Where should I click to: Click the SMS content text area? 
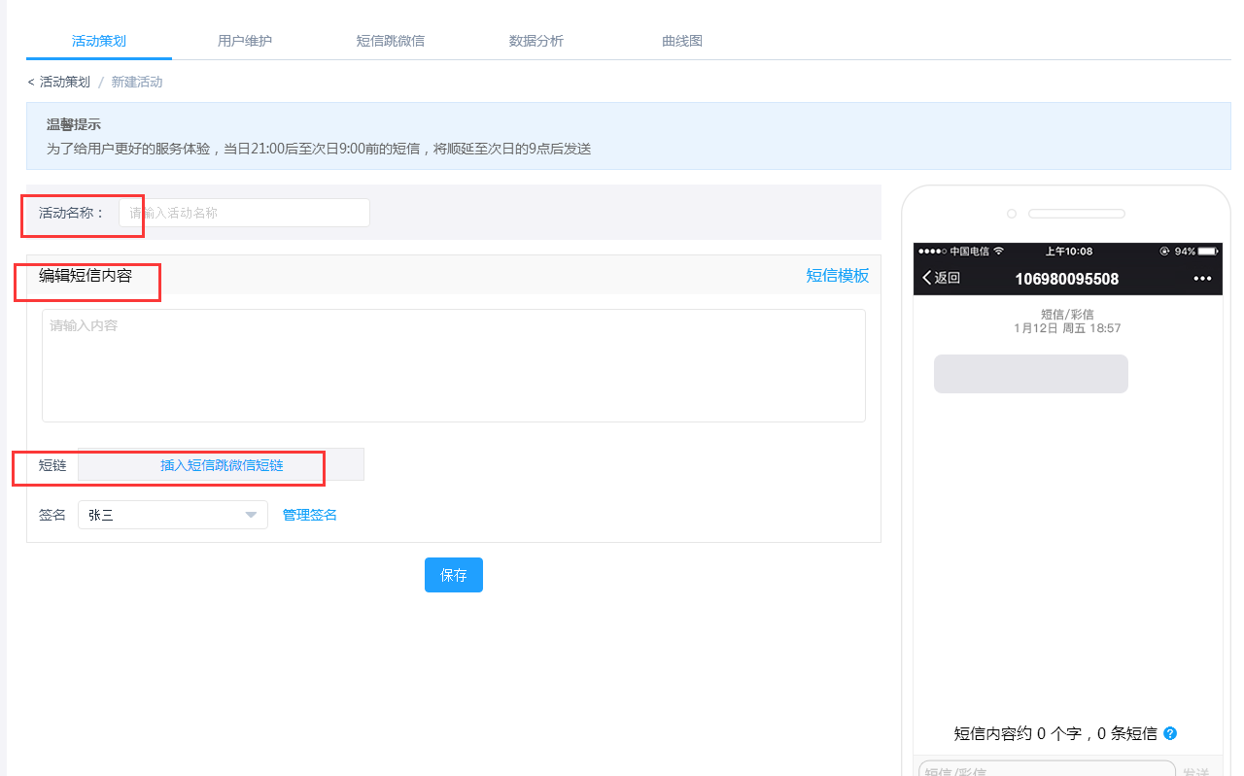[x=454, y=365]
